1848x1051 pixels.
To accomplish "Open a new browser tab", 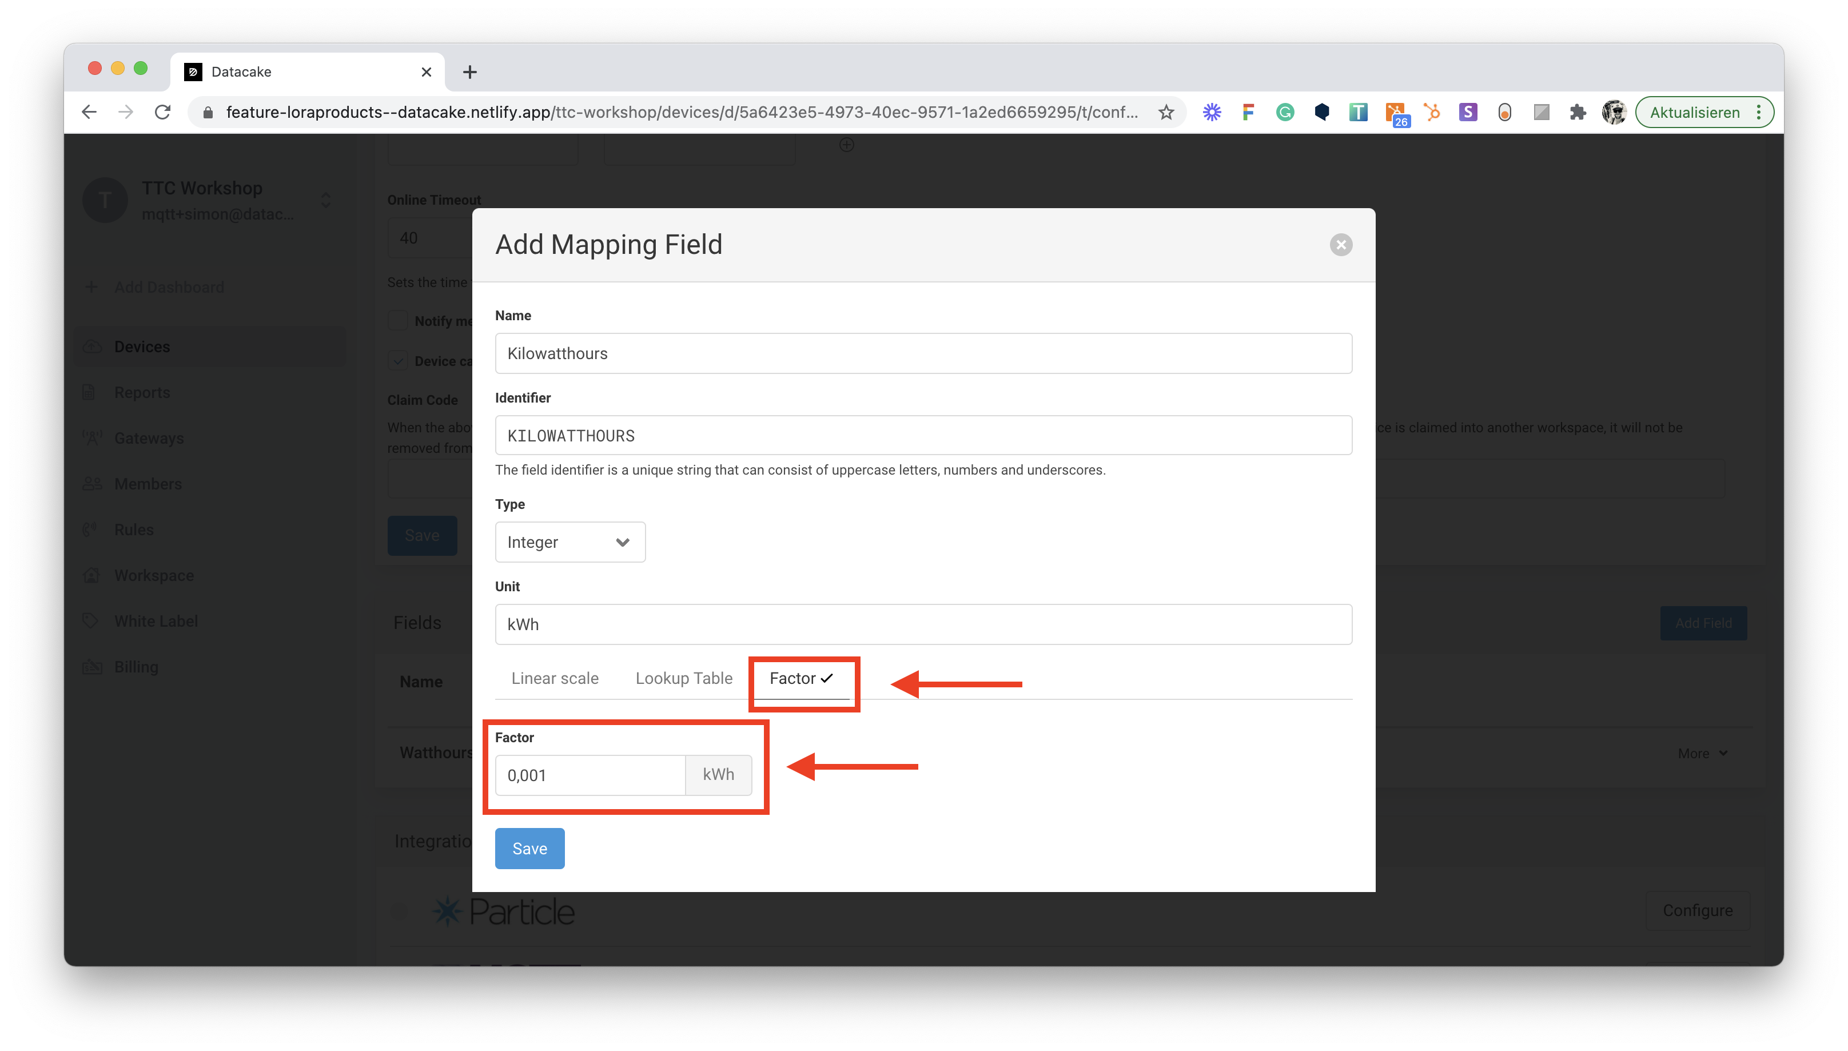I will coord(470,72).
